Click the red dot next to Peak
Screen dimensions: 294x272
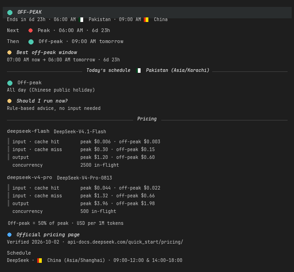pyautogui.click(x=31, y=31)
